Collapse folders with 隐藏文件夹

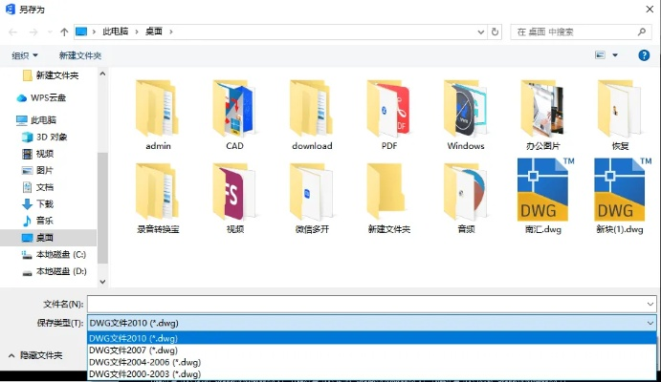(35, 355)
